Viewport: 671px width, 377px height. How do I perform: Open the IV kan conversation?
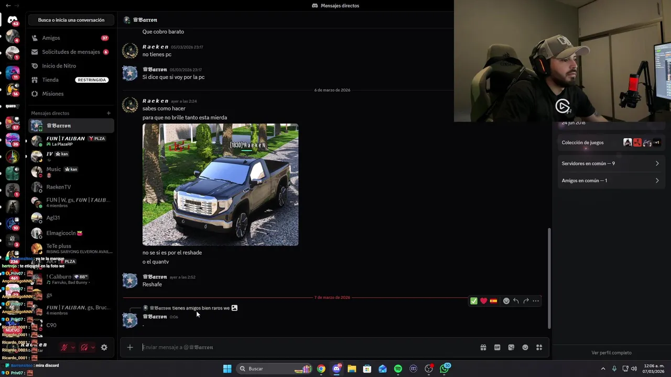click(x=71, y=156)
